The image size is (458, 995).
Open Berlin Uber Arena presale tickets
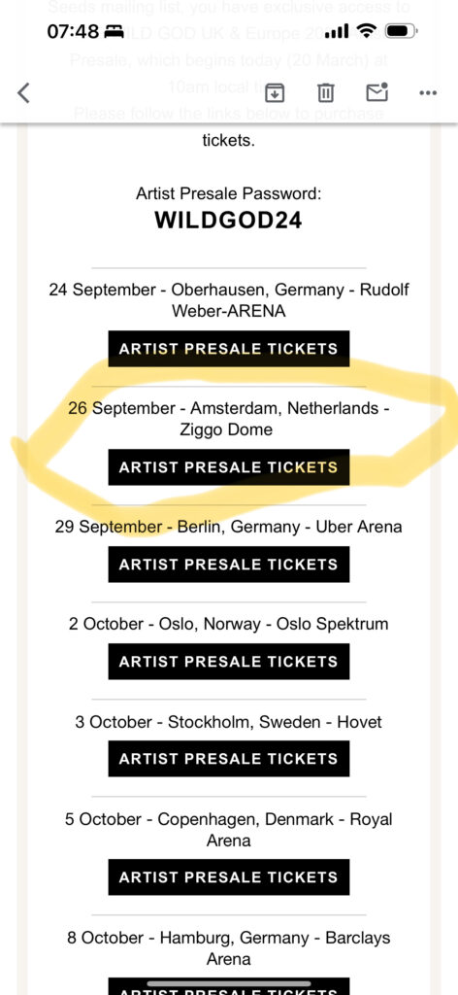coord(229,565)
